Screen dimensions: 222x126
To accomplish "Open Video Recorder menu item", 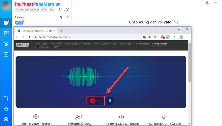I will [141, 44].
